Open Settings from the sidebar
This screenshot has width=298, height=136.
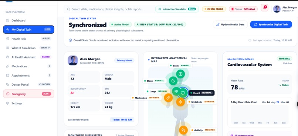coord(28,103)
